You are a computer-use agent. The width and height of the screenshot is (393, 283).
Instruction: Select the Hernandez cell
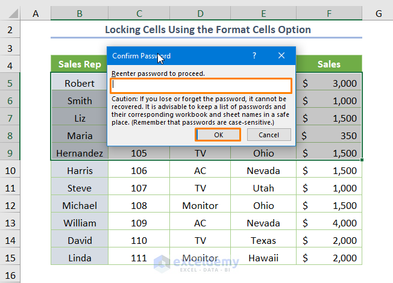pyautogui.click(x=80, y=153)
